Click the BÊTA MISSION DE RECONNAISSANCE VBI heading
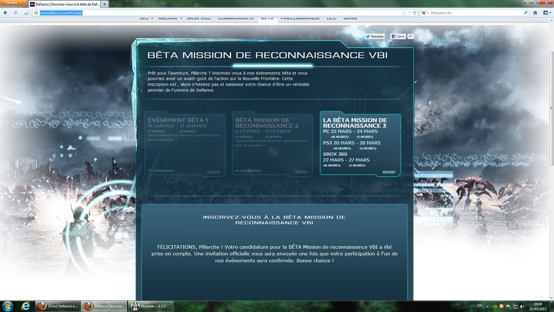The height and width of the screenshot is (312, 554). tap(267, 55)
